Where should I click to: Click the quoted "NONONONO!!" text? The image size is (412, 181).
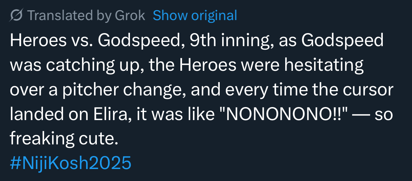click(287, 115)
